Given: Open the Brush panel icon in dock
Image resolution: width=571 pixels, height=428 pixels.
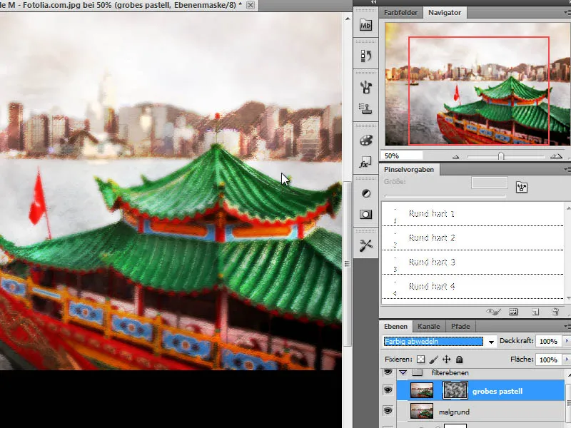Looking at the screenshot, I should pos(366,86).
